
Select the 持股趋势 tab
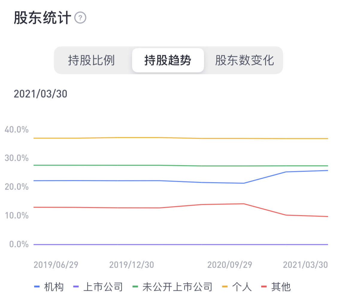(168, 60)
